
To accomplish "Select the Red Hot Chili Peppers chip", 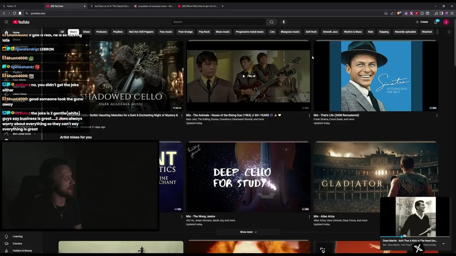I will 141,32.
